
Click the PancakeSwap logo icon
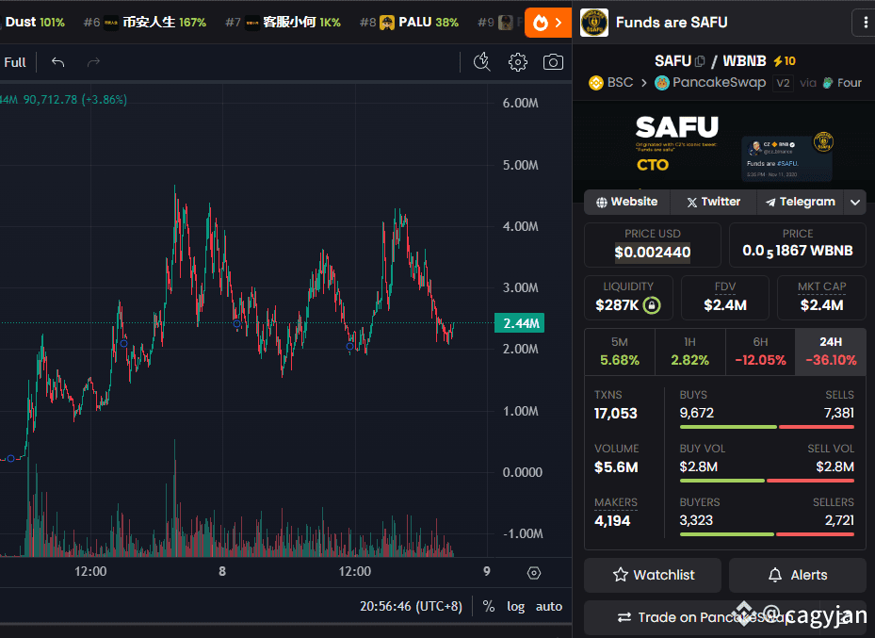pyautogui.click(x=662, y=83)
